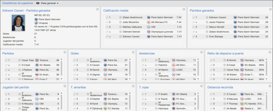
Task: Select Estadísticas de jugadores tab
Action: point(17,3)
